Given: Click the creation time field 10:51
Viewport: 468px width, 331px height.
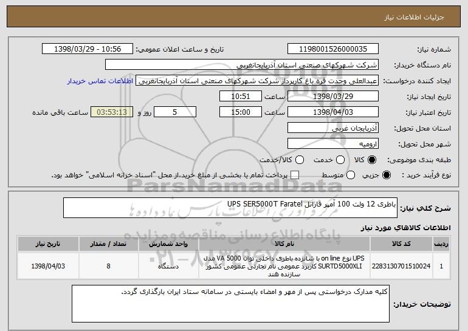Looking at the screenshot, I should coord(240,97).
